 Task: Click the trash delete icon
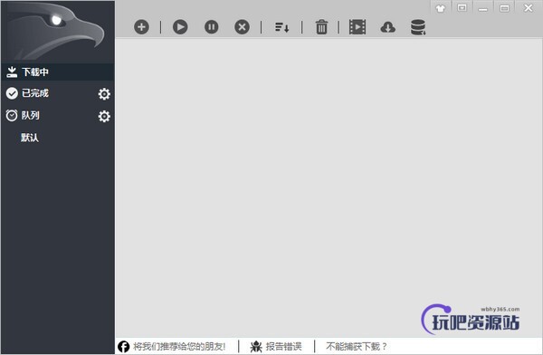(x=321, y=26)
